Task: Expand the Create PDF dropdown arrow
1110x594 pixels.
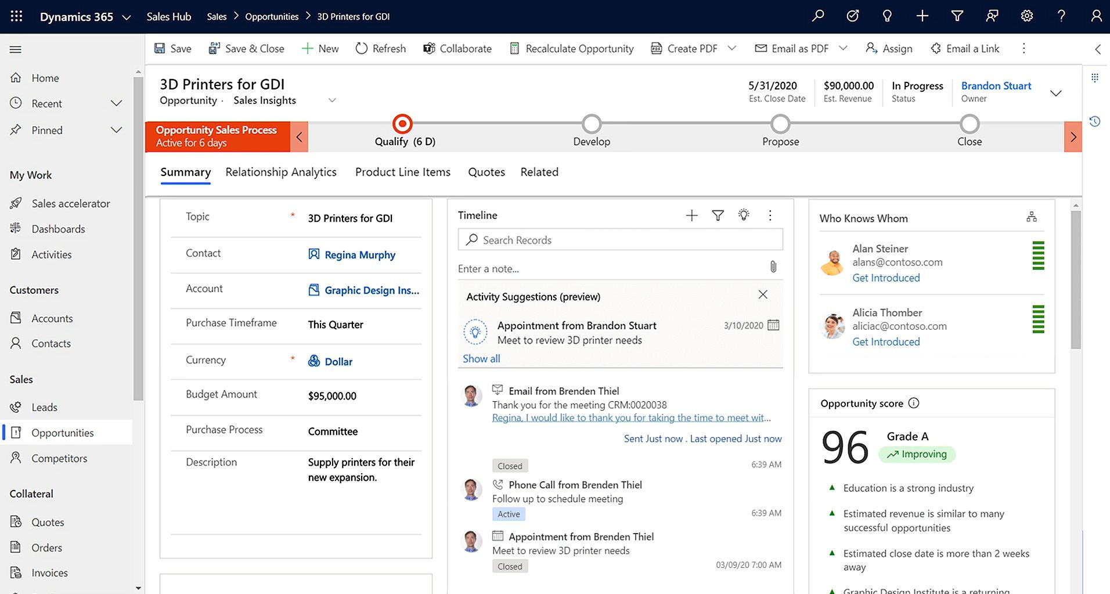Action: click(731, 48)
